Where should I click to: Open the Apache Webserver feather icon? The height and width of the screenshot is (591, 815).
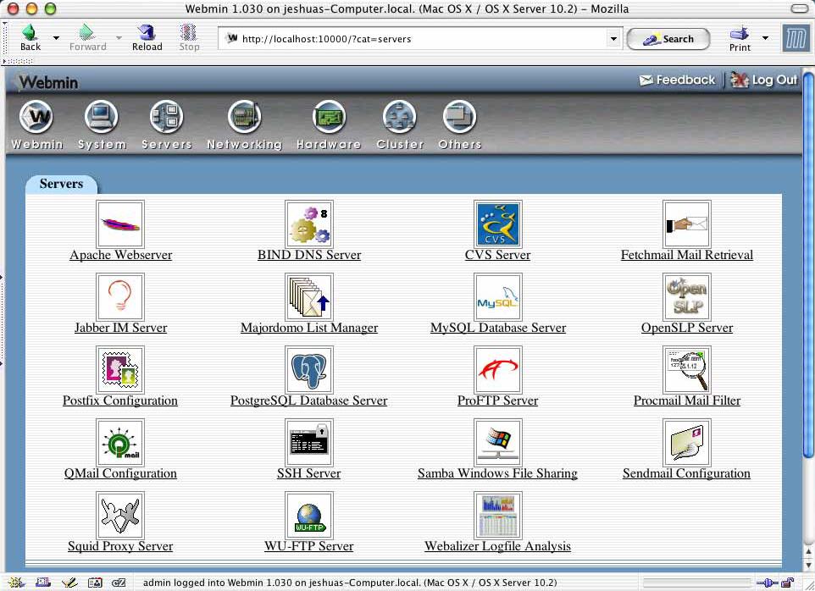pyautogui.click(x=120, y=224)
